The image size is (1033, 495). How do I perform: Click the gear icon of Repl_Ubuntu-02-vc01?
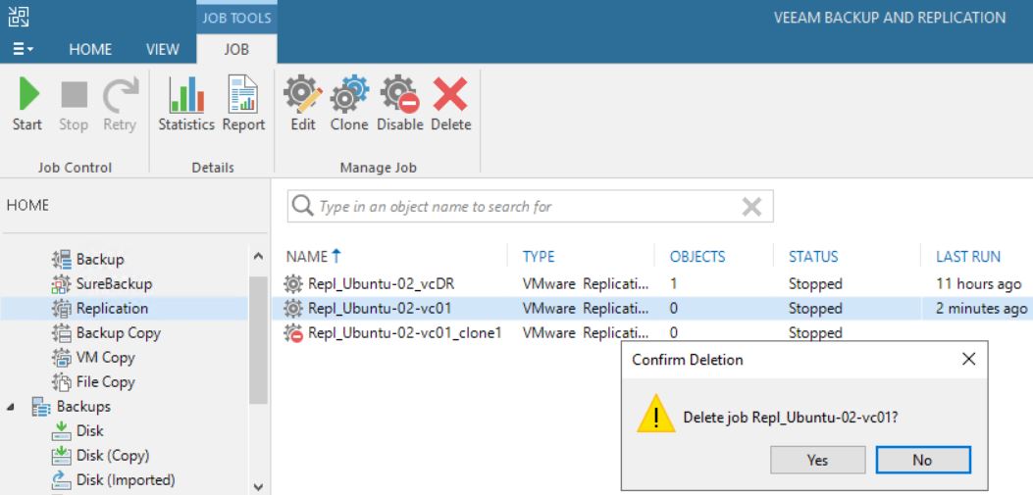click(x=293, y=308)
